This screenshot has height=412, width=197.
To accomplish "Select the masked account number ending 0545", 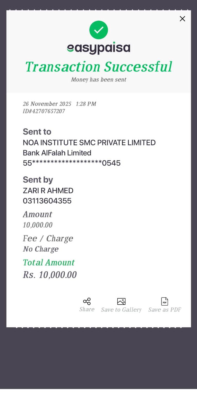I will click(x=72, y=163).
